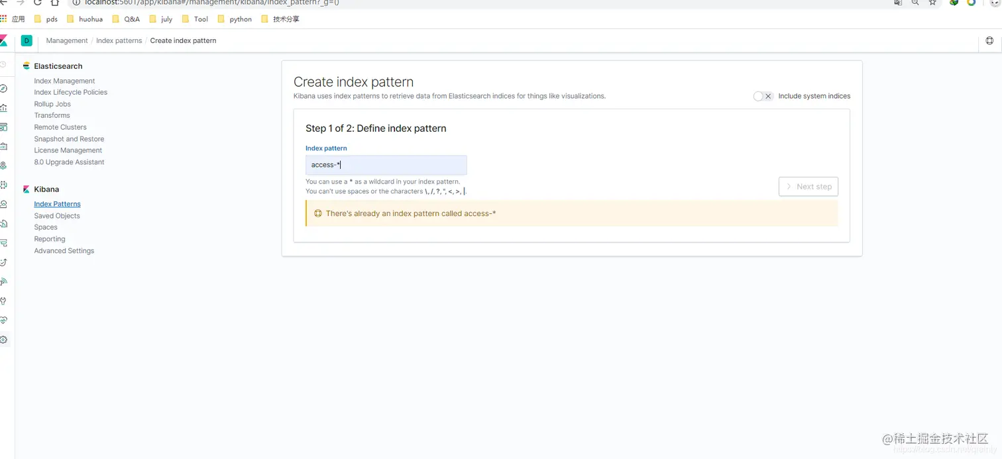Open the SIEM icon in side navigation
1002x459 pixels.
(x=3, y=281)
